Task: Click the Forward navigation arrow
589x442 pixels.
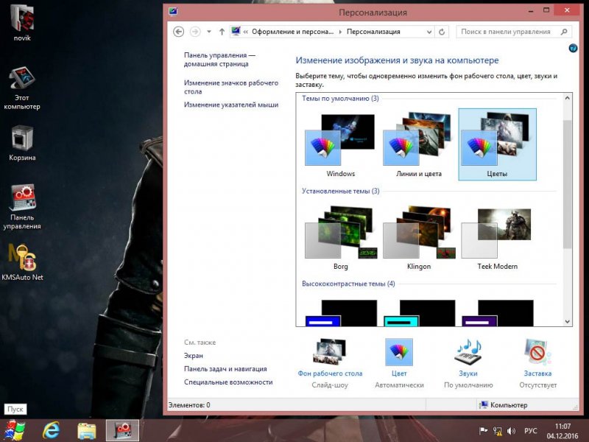Action: (x=195, y=32)
